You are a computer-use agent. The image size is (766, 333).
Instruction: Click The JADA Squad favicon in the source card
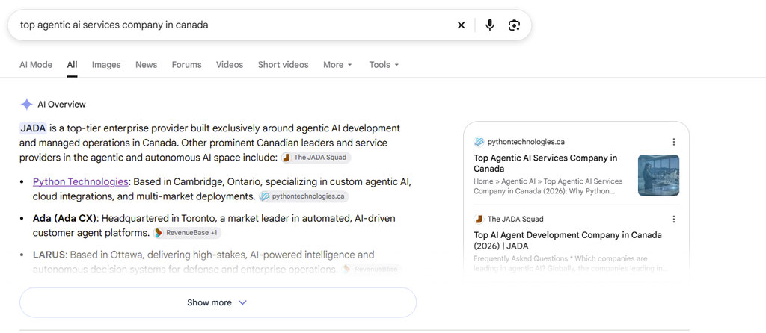479,219
